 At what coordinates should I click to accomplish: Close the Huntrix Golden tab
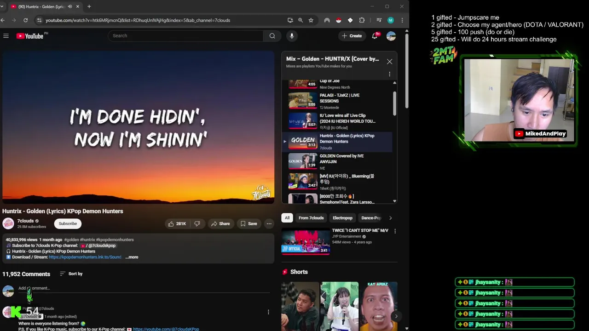point(78,6)
